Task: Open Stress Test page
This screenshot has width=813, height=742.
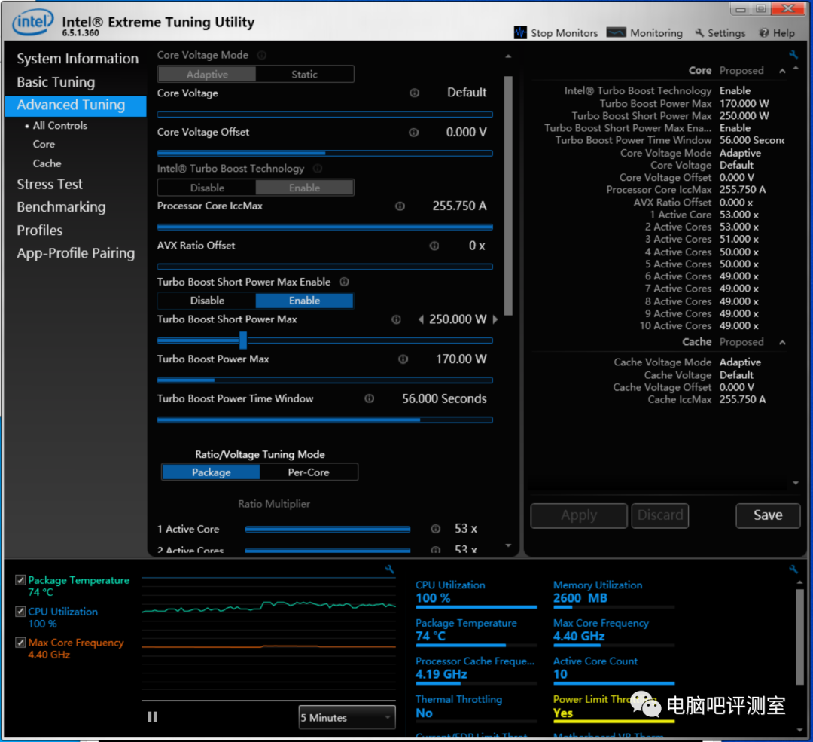Action: click(50, 185)
